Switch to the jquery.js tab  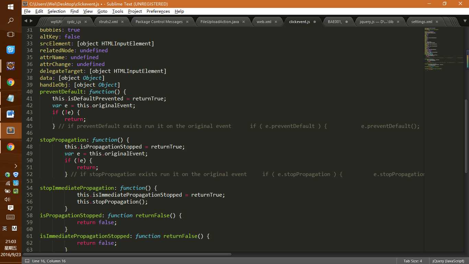pyautogui.click(x=376, y=22)
